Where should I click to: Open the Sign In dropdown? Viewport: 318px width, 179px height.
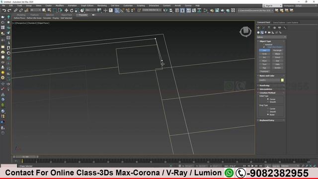[x=272, y=5]
